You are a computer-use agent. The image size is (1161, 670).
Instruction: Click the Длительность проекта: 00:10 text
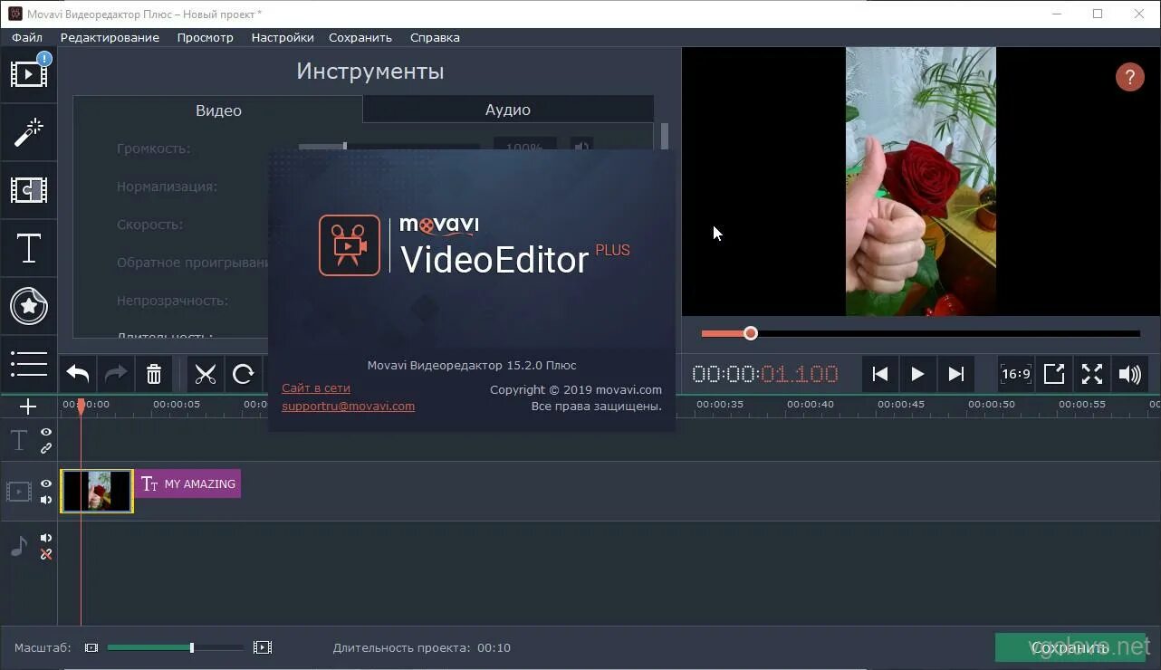tap(421, 647)
